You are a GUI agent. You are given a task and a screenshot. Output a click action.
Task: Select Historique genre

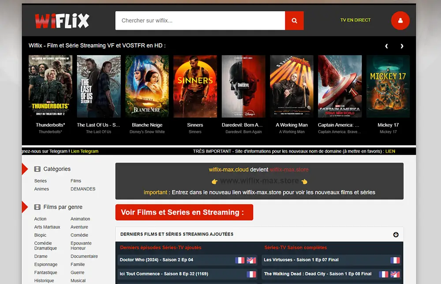[x=44, y=280]
